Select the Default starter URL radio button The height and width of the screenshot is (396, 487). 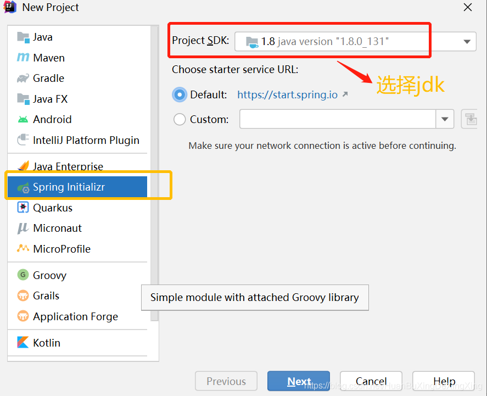click(180, 94)
